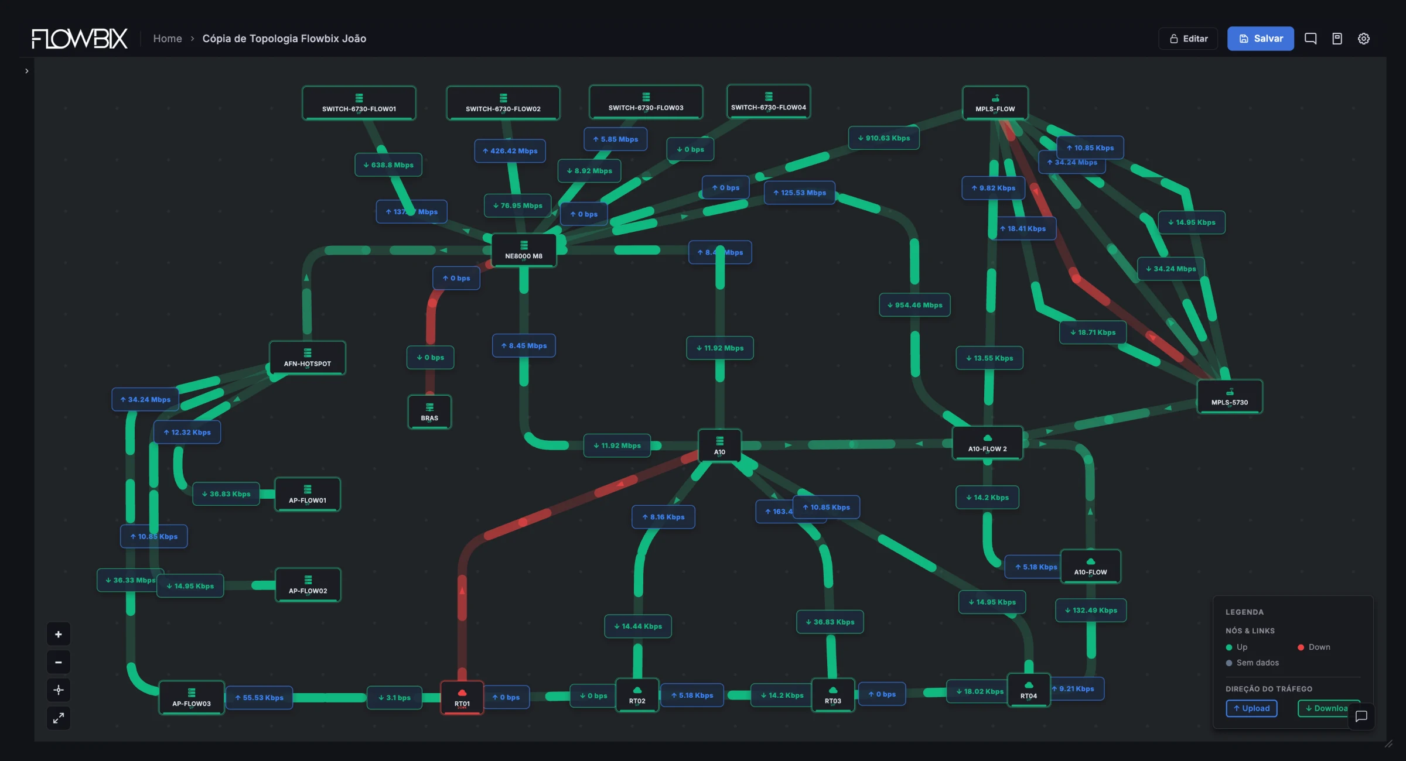Screen dimensions: 1406x761
Task: Select RT03 cloud node
Action: [833, 695]
